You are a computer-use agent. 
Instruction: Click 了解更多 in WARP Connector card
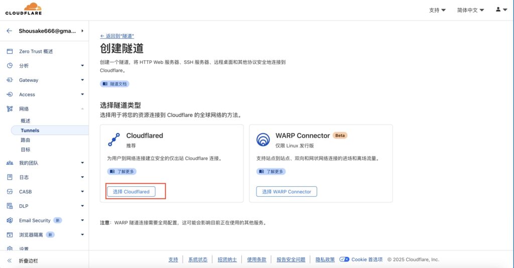[271, 171]
